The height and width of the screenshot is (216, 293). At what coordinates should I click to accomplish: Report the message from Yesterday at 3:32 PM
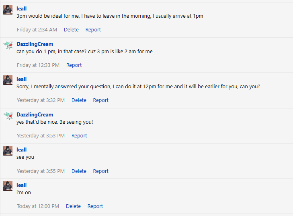click(100, 100)
